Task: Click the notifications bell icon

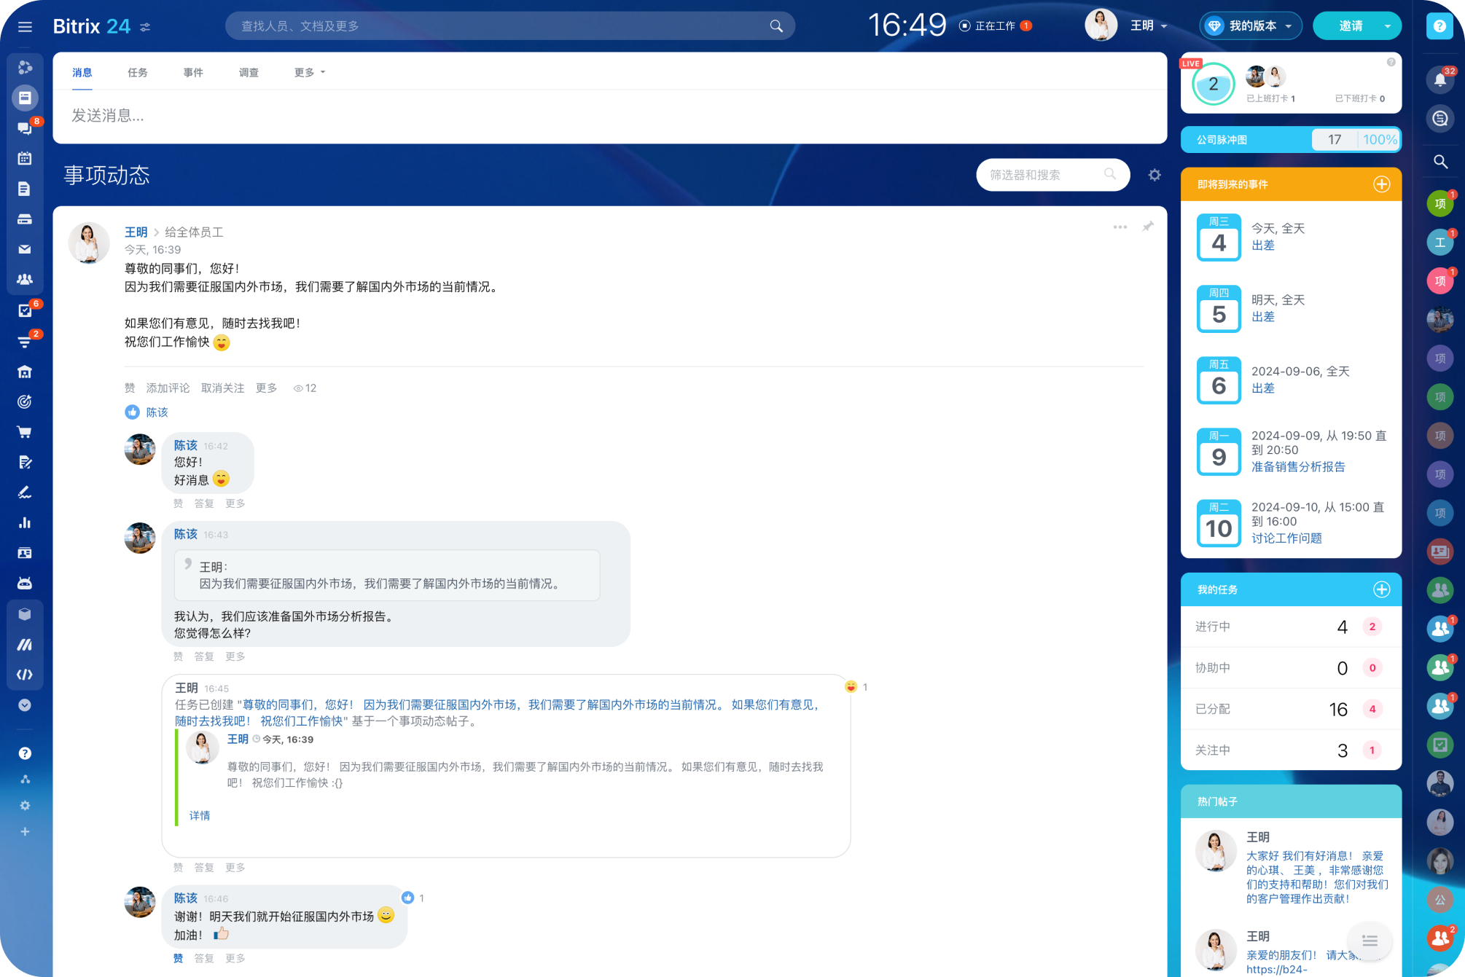Action: coord(1439,79)
